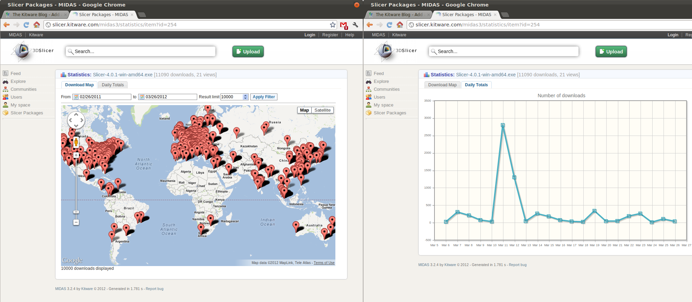
Task: Click the Search field in right window
Action: tap(504, 51)
